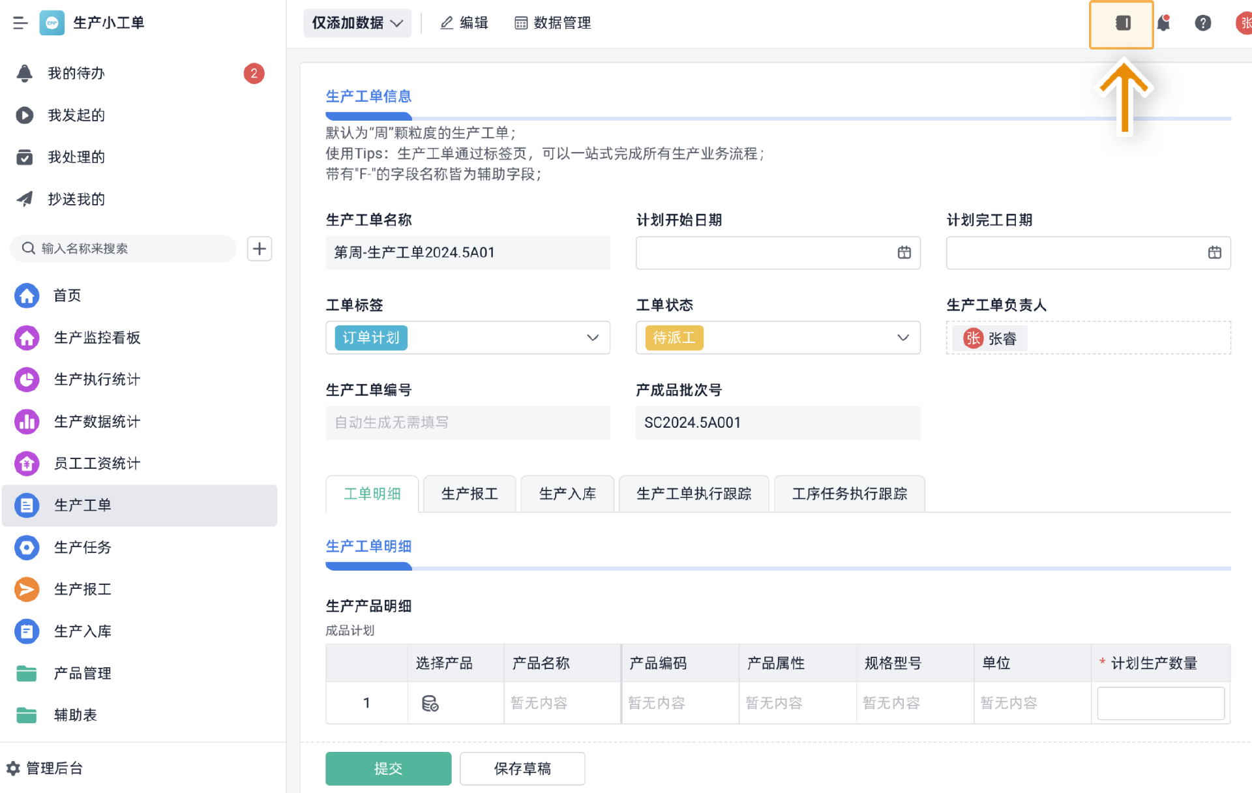The width and height of the screenshot is (1252, 793).
Task: Toggle the highlighted sidebar panel icon
Action: pos(1122,23)
